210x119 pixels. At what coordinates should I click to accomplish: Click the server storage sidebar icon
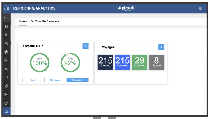[6, 60]
